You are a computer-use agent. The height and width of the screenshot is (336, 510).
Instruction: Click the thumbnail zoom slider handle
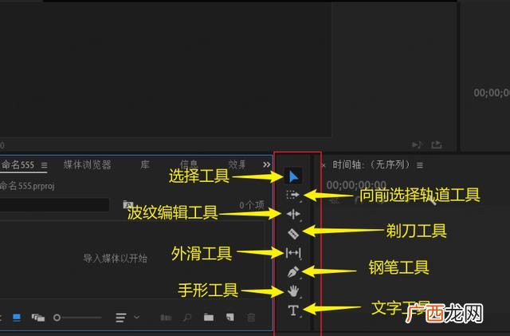coord(57,317)
